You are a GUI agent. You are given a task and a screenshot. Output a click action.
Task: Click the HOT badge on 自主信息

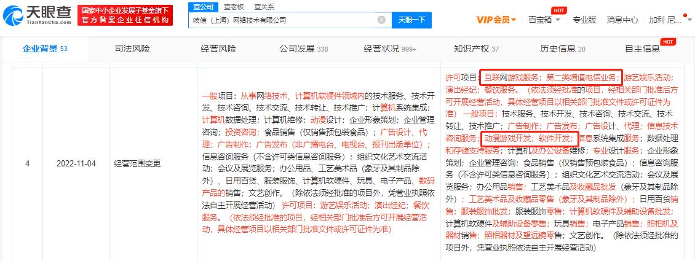[x=667, y=42]
